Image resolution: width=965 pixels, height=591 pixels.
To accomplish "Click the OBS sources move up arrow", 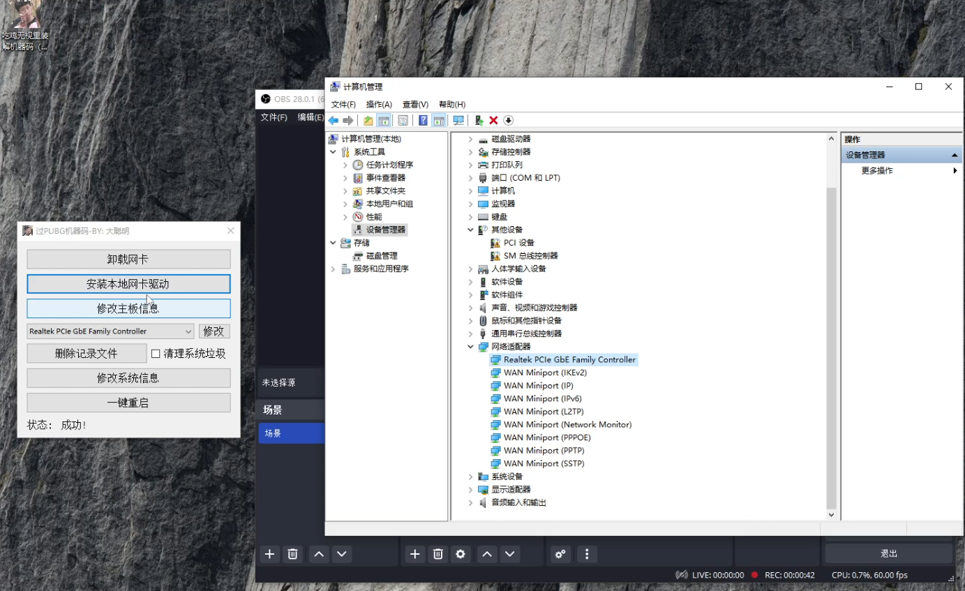I will click(x=487, y=554).
